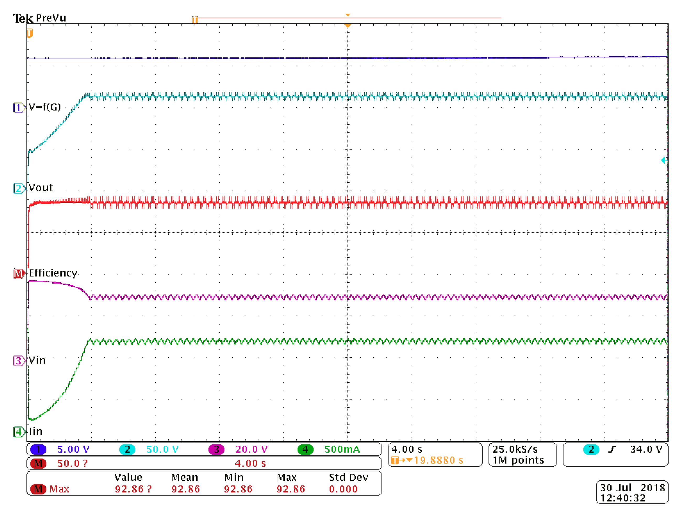The width and height of the screenshot is (678, 516).
Task: Click the channel 3 Vin marker
Action: pyautogui.click(x=19, y=361)
